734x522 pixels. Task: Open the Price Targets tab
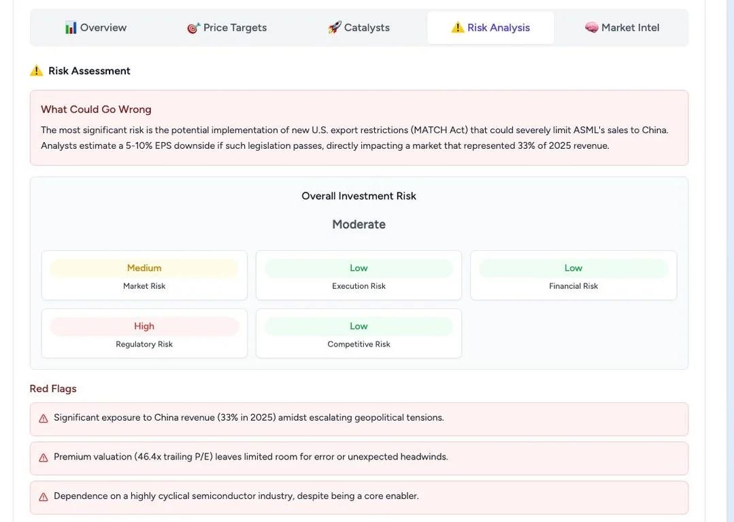click(227, 28)
